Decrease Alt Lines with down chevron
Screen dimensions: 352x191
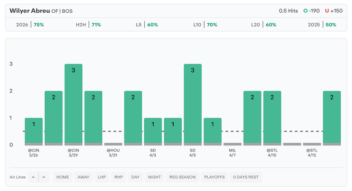(44, 177)
